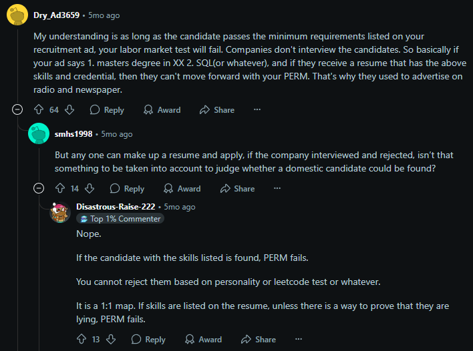Open Disastrous-Raise-222 user profile link
This screenshot has width=473, height=351.
click(117, 207)
